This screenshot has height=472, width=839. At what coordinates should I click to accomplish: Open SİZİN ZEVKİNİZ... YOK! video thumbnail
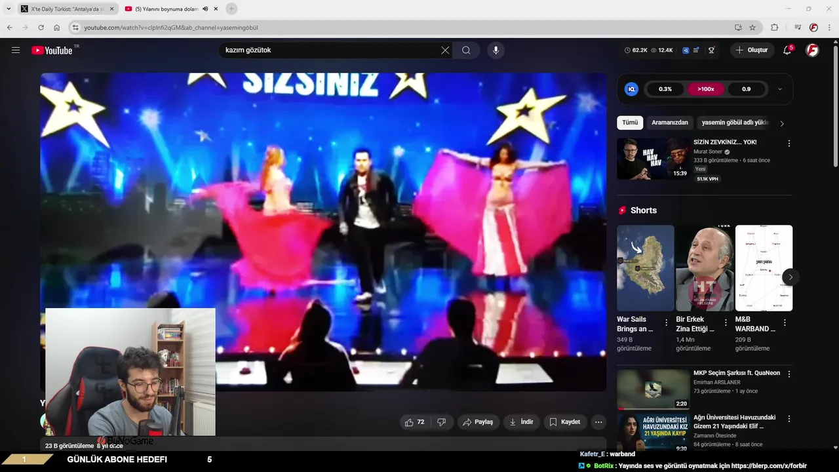[x=653, y=158]
